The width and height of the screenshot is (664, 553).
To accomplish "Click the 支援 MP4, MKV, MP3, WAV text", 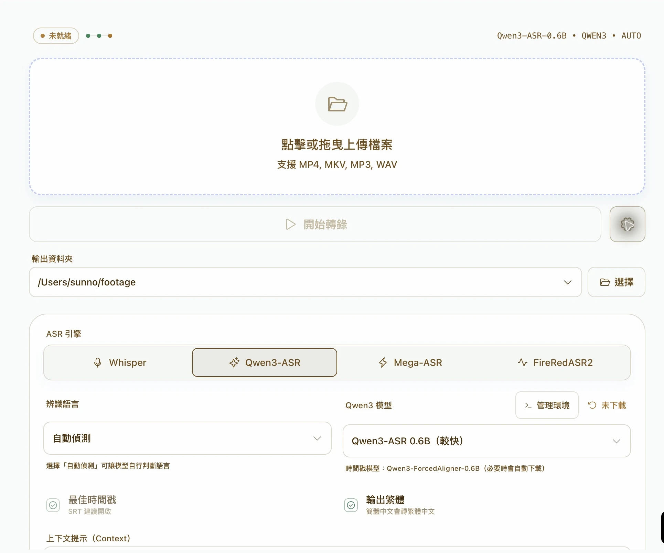I will pyautogui.click(x=337, y=164).
